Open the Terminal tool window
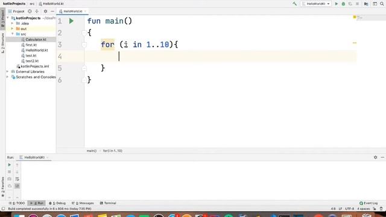 point(108,203)
